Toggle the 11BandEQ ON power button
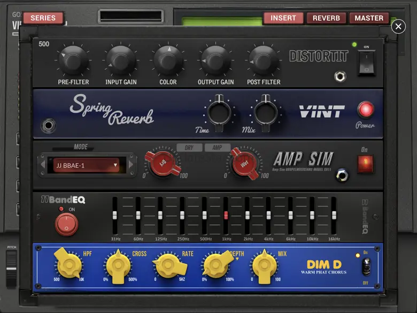This screenshot has height=313, width=417. click(66, 224)
